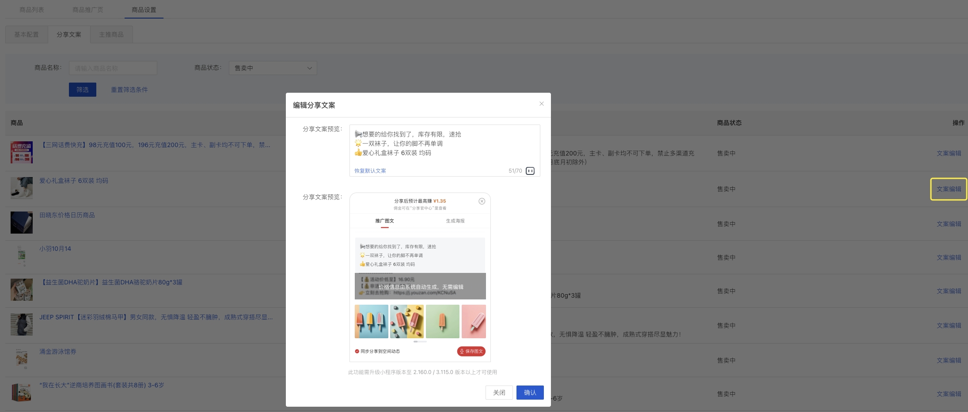Screen dimensions: 968x412
Task: Click the 保存图文 button in preview
Action: [x=471, y=352]
